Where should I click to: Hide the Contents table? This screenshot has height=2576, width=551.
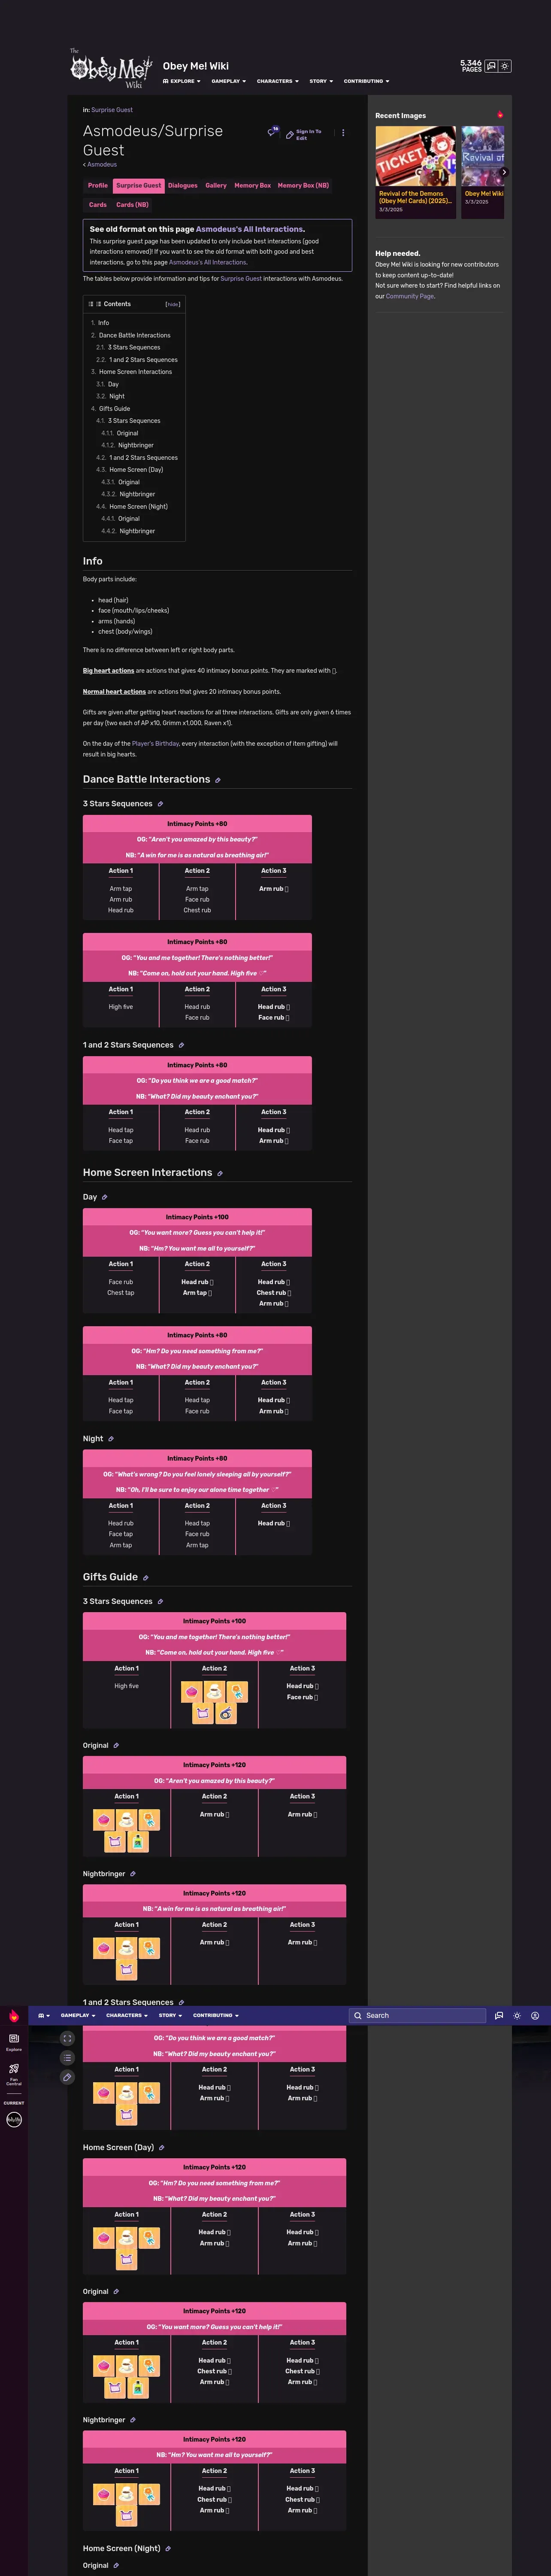pyautogui.click(x=173, y=304)
